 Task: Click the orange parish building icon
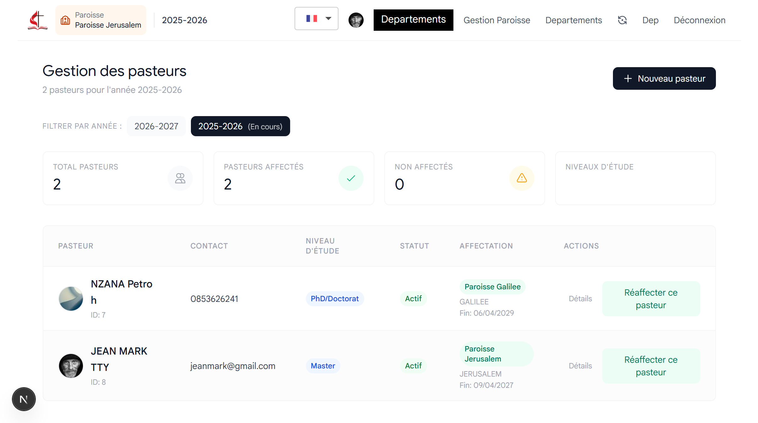pyautogui.click(x=65, y=20)
